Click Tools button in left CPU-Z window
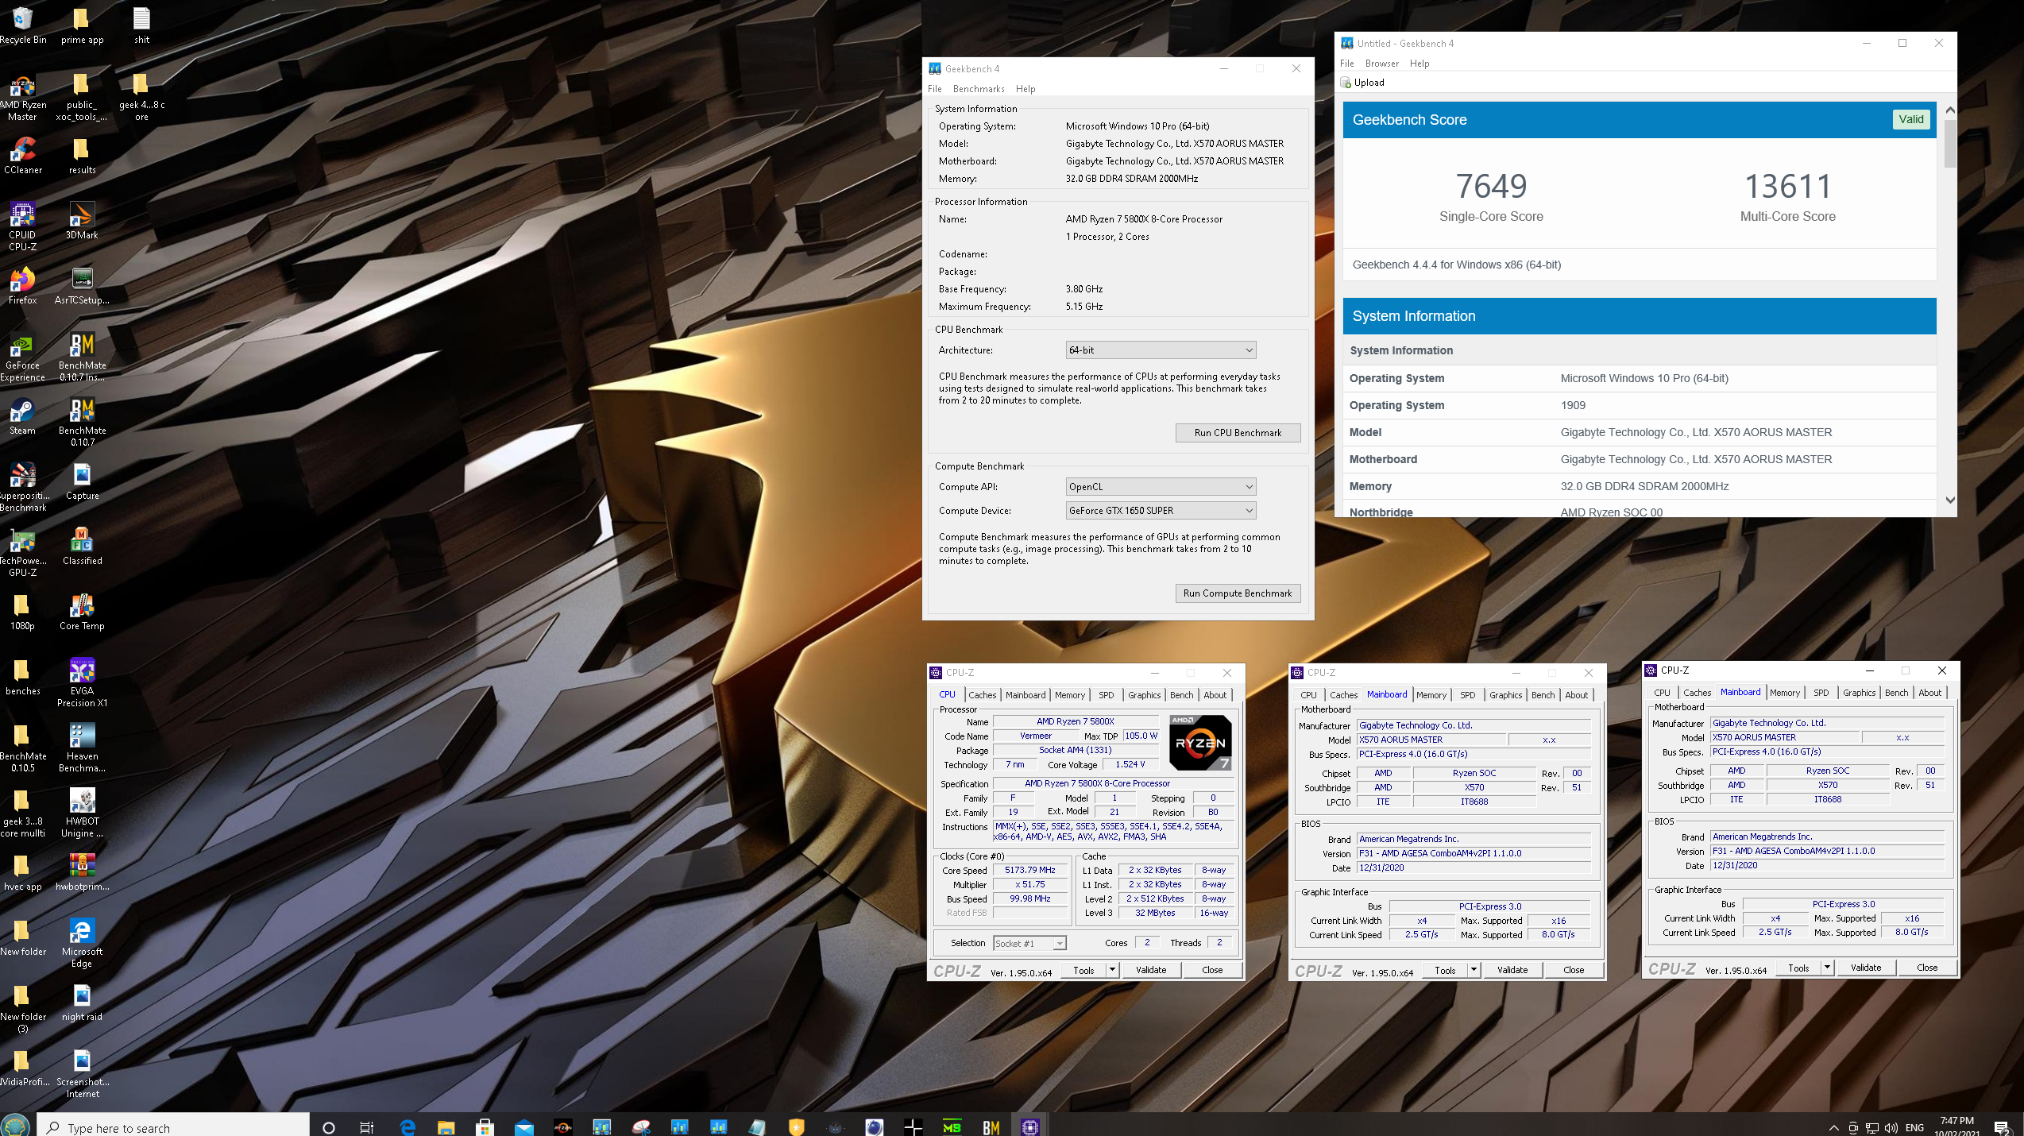The height and width of the screenshot is (1136, 2024). pos(1083,970)
